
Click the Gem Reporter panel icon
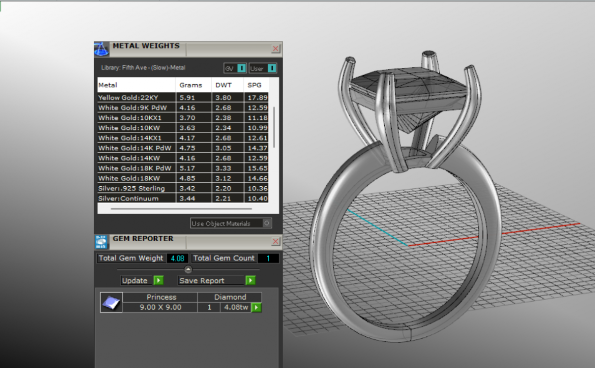[x=101, y=242]
